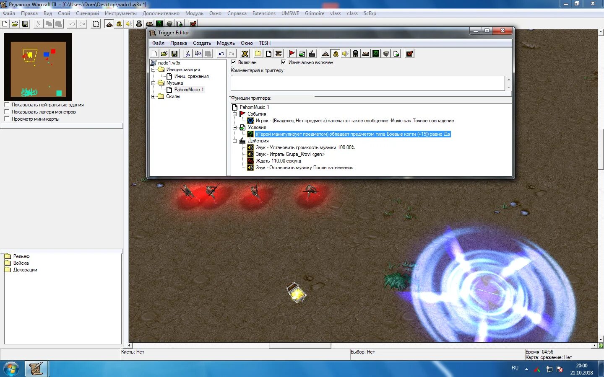Viewport: 604px width, 377px height.
Task: Open Object Editor icon in Trigger Editor toolbar
Action: [x=356, y=54]
